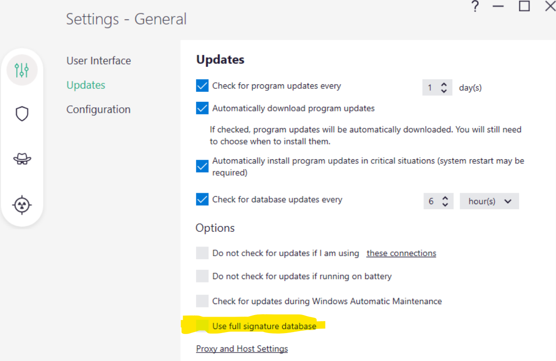Enable 'Do not check for updates if running on battery'

click(x=202, y=276)
